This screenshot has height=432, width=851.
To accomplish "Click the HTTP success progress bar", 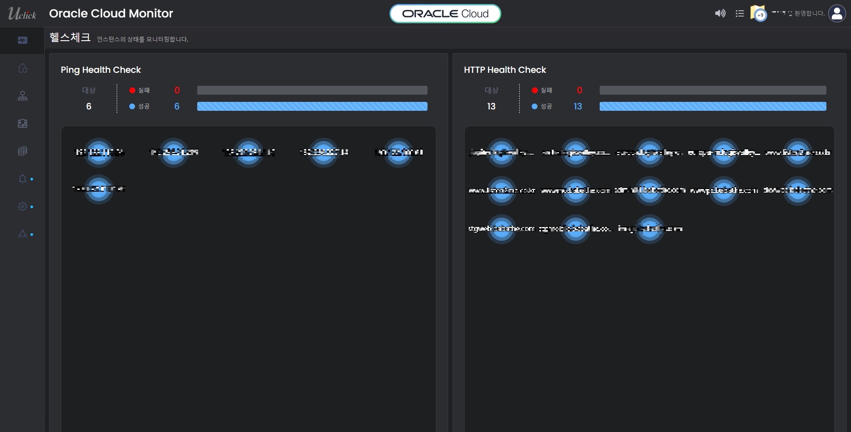I will (x=712, y=106).
